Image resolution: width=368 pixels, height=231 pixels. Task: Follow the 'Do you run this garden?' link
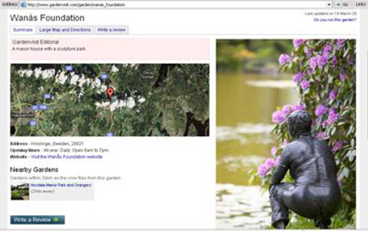tap(335, 20)
